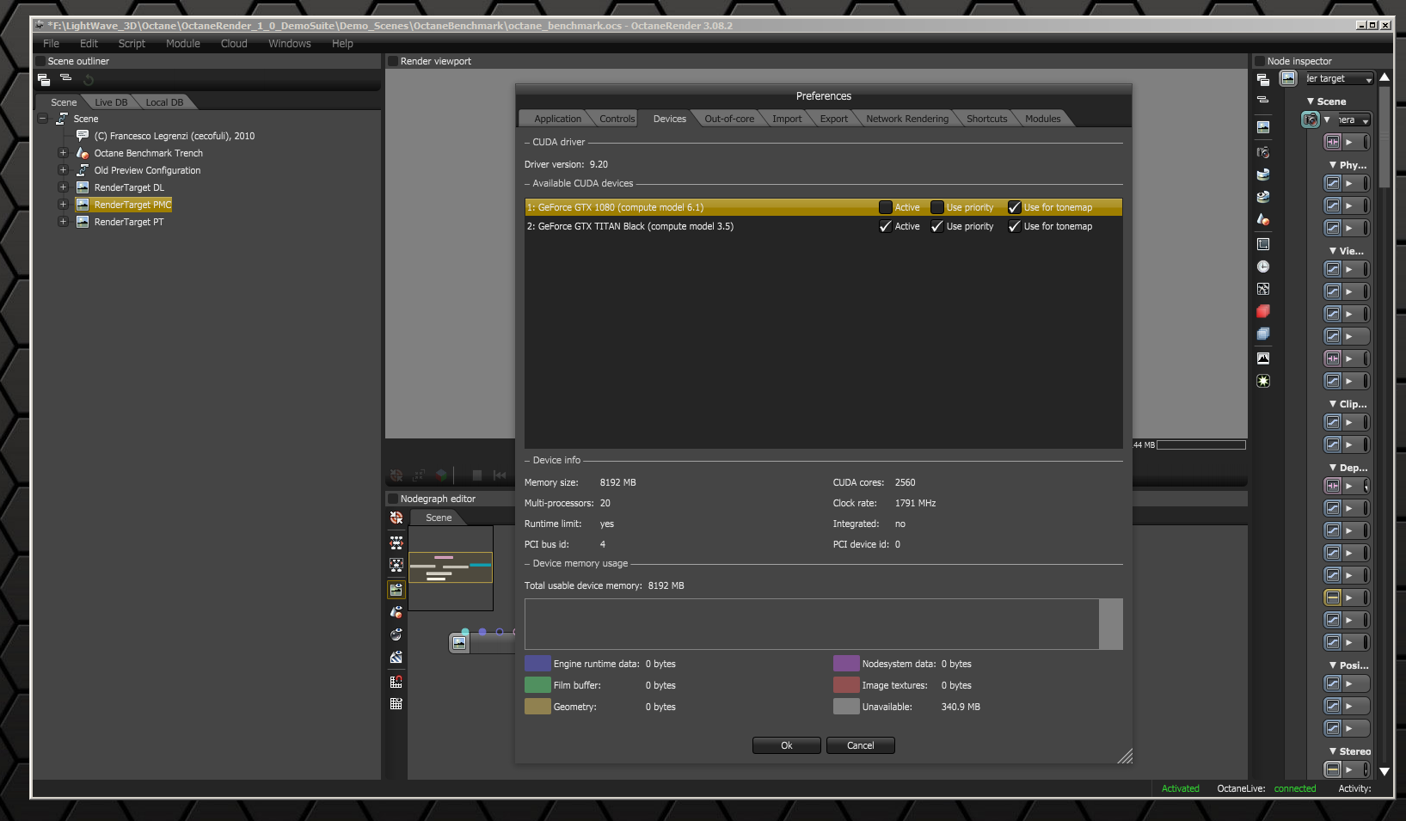Click the clock animation settings icon in Node inspector
The image size is (1406, 821).
pos(1263,267)
